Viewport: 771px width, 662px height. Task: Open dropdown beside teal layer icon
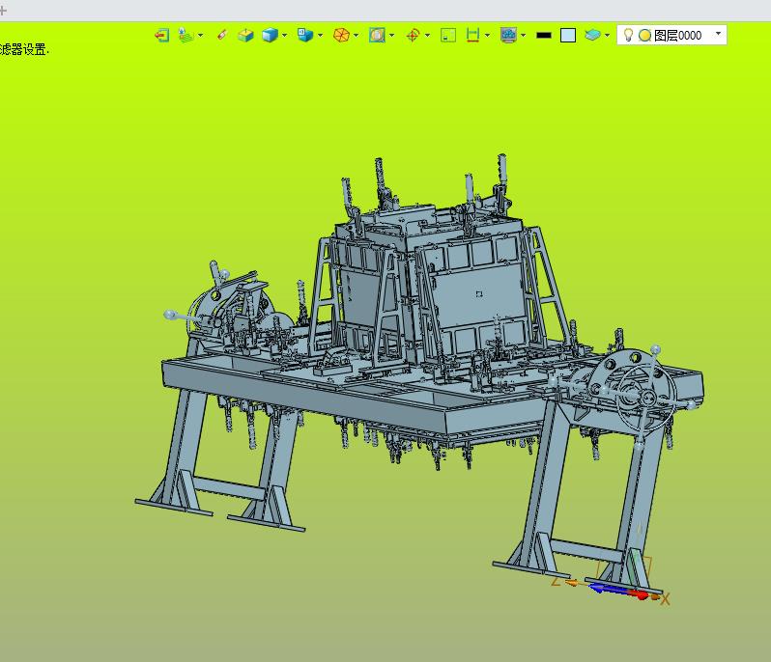pyautogui.click(x=608, y=35)
